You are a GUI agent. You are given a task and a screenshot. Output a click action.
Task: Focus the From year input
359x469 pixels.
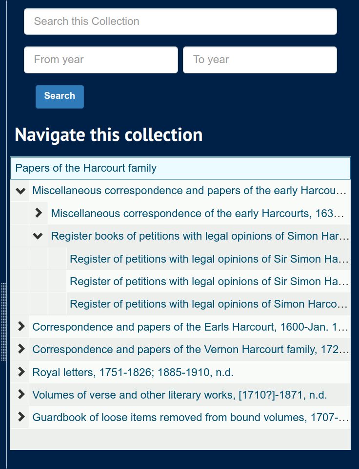[101, 60]
